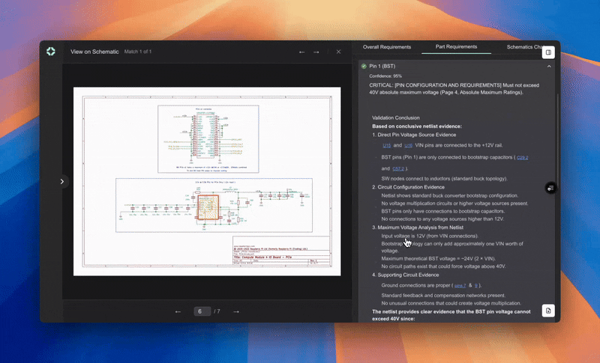Follow the U15 component link
This screenshot has width=600, height=363.
click(x=386, y=145)
